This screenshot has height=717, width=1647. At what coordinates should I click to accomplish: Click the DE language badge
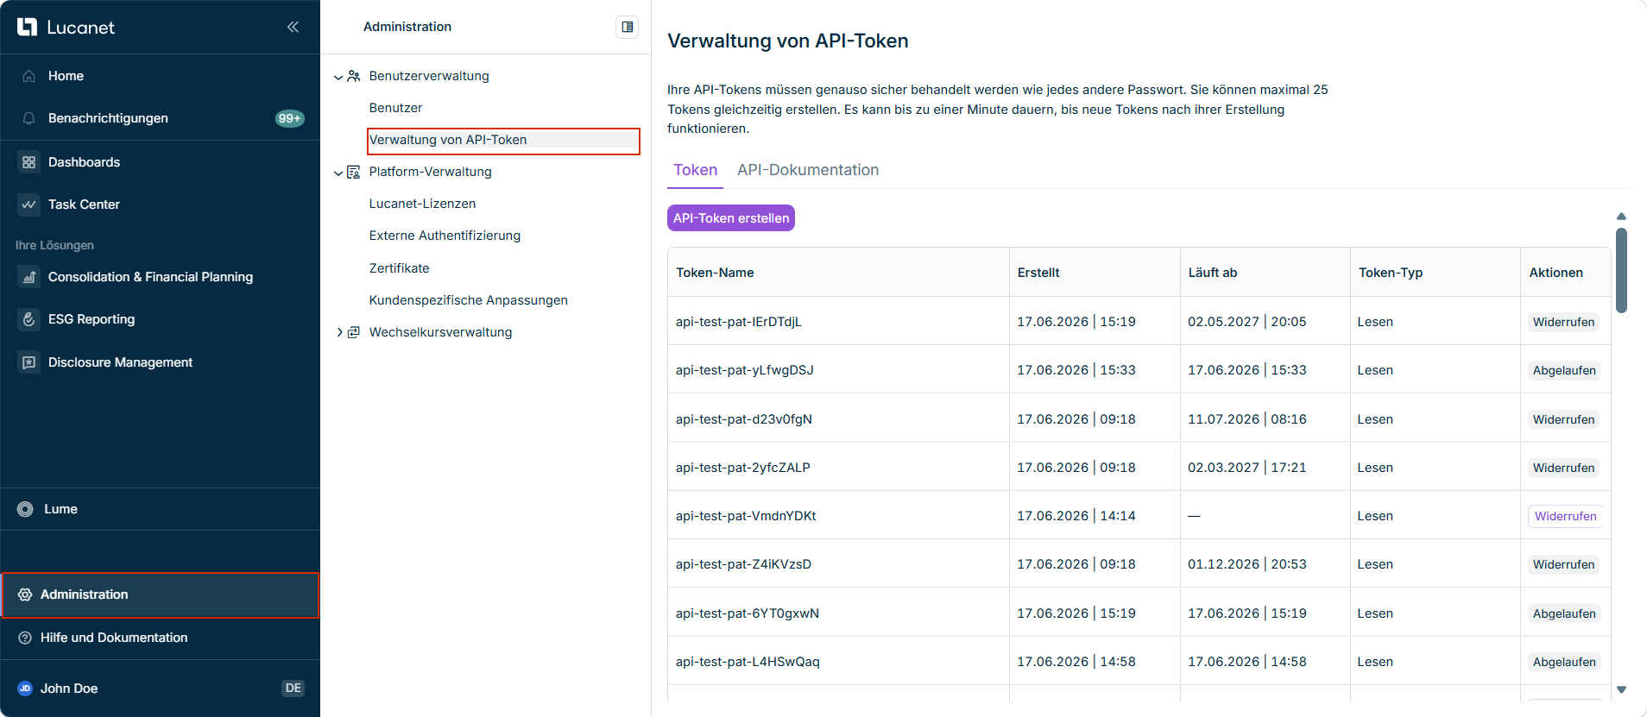[293, 689]
